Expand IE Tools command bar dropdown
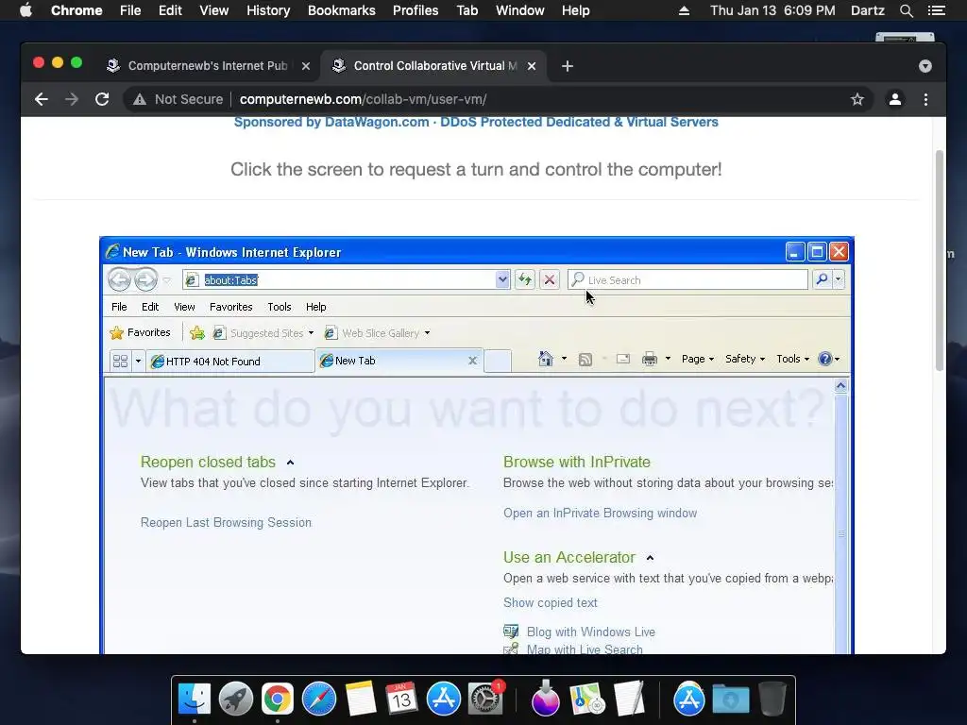Image resolution: width=967 pixels, height=725 pixels. 793,359
